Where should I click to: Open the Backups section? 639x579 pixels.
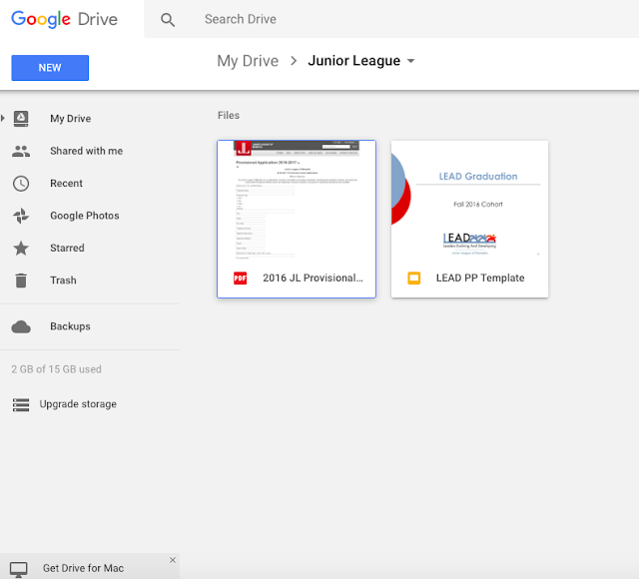[70, 326]
